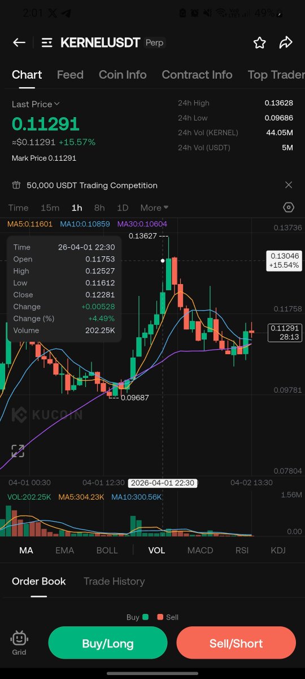
Task: Tap the MA30:0.10604 indicator label
Action: point(142,224)
